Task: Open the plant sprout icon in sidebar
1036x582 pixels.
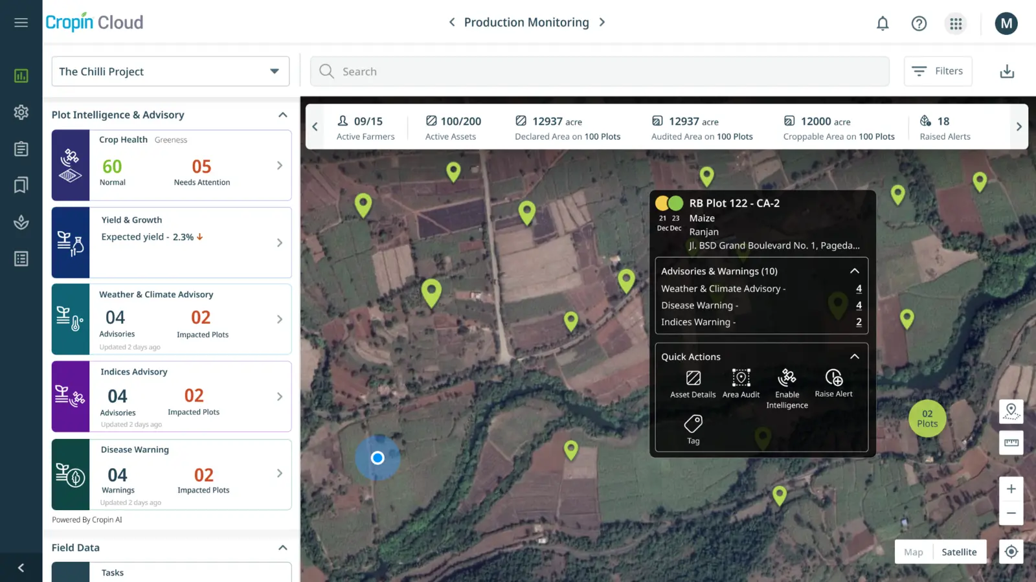Action: tap(21, 222)
